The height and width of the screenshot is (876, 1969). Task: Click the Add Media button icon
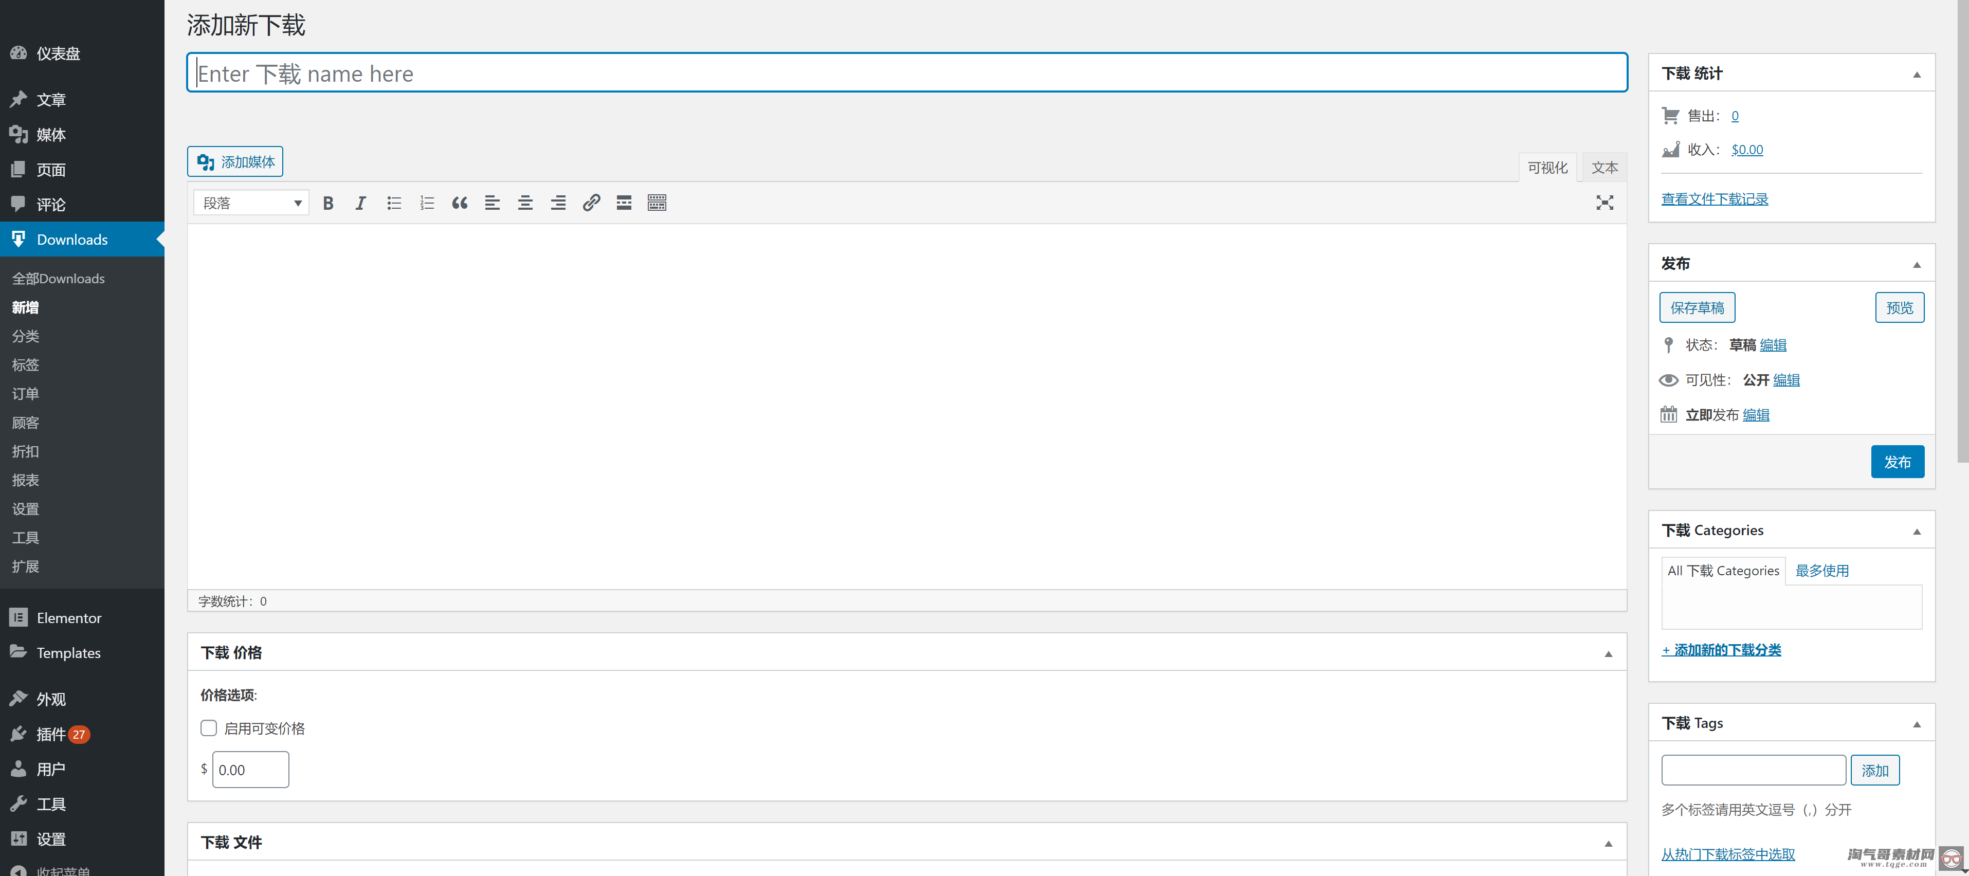point(207,160)
